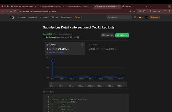This screenshot has width=172, height=112.
Task: Click the browser profile picture icon
Action: coord(165,11)
